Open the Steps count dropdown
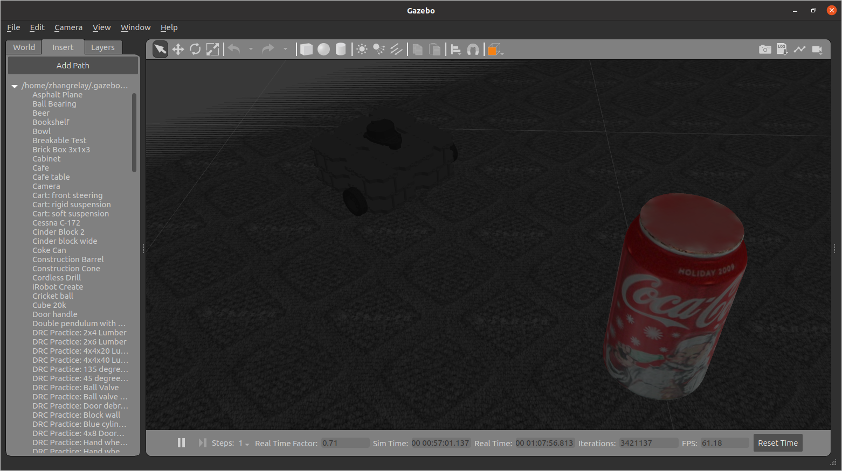This screenshot has height=471, width=842. coord(244,444)
